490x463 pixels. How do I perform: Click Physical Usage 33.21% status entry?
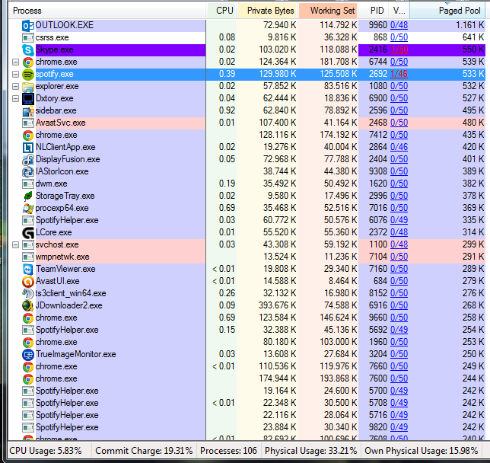click(310, 451)
